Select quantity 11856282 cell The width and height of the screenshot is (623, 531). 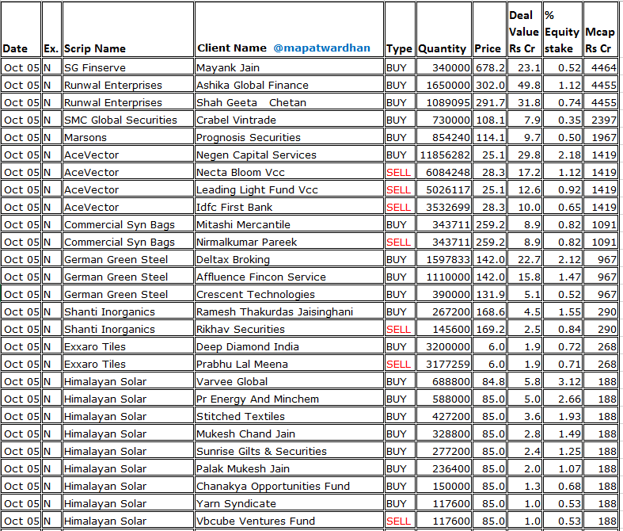click(x=443, y=155)
